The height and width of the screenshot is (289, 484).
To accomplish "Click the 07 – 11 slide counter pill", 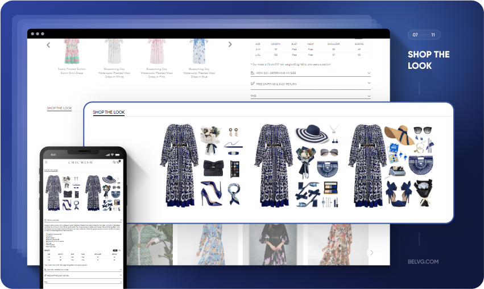I will pos(424,35).
